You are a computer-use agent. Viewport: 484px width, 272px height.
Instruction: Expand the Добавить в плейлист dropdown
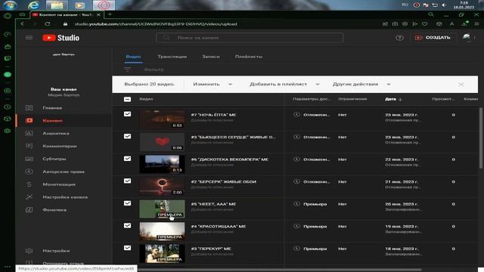tap(284, 84)
